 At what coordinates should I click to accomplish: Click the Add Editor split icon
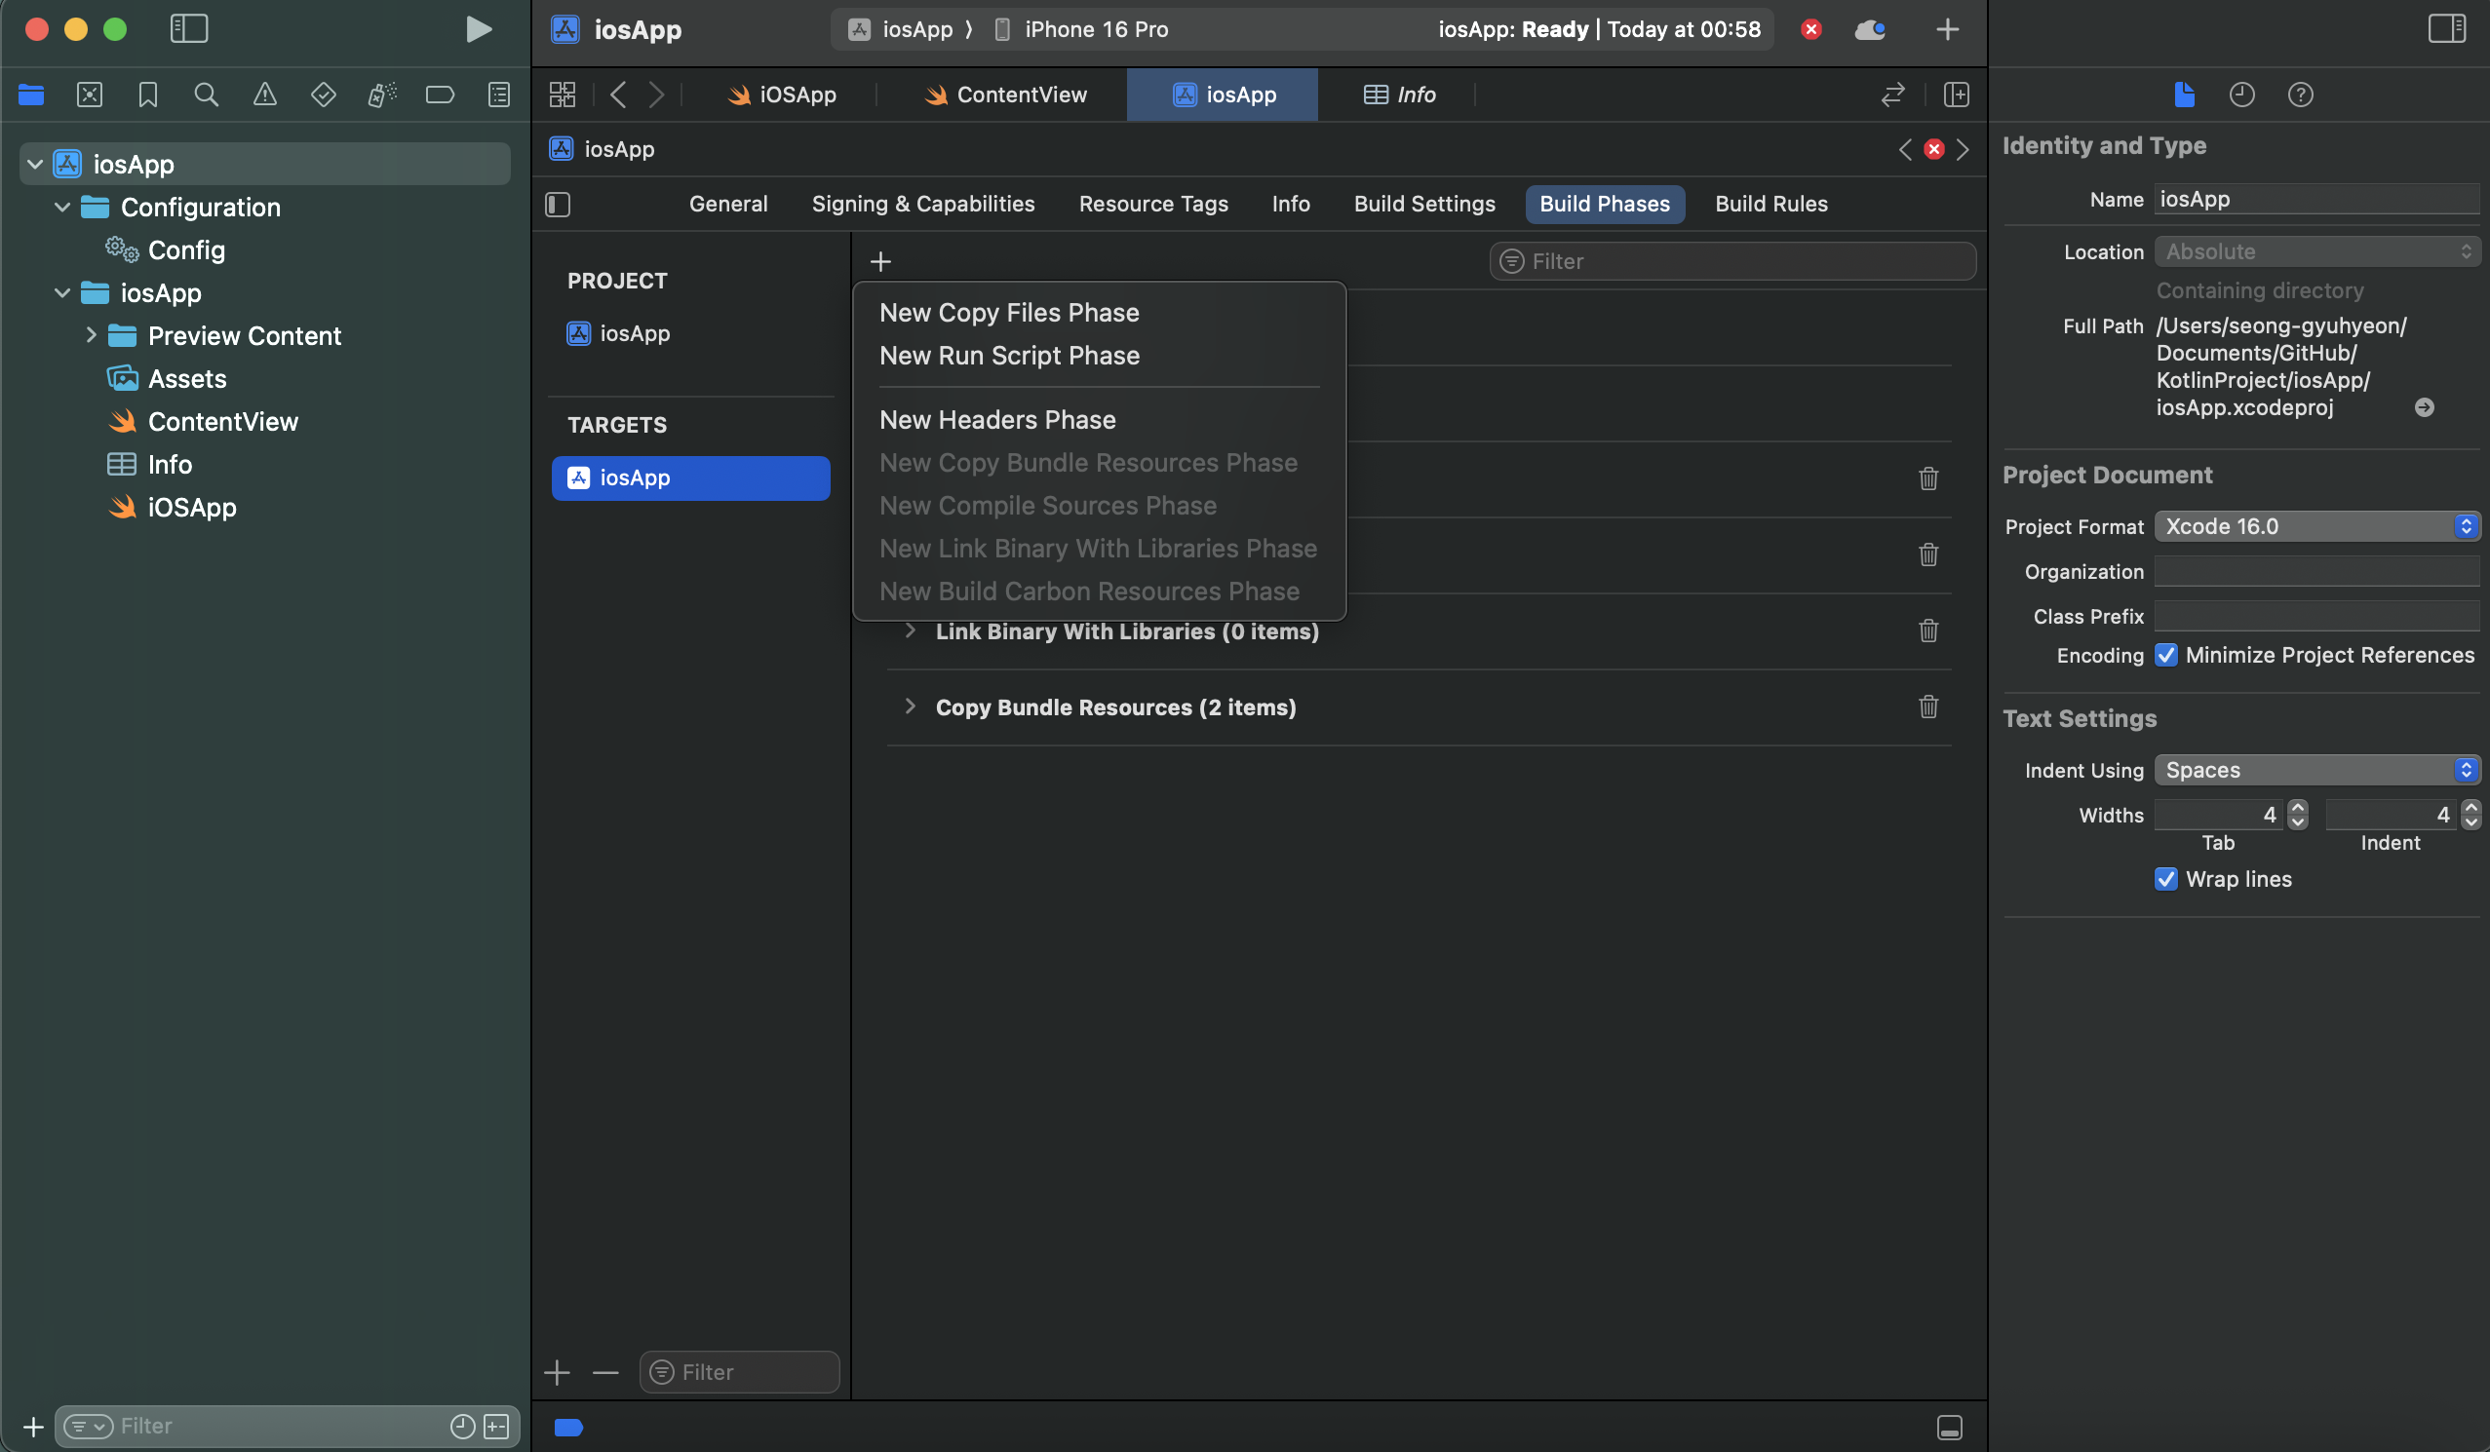1956,95
